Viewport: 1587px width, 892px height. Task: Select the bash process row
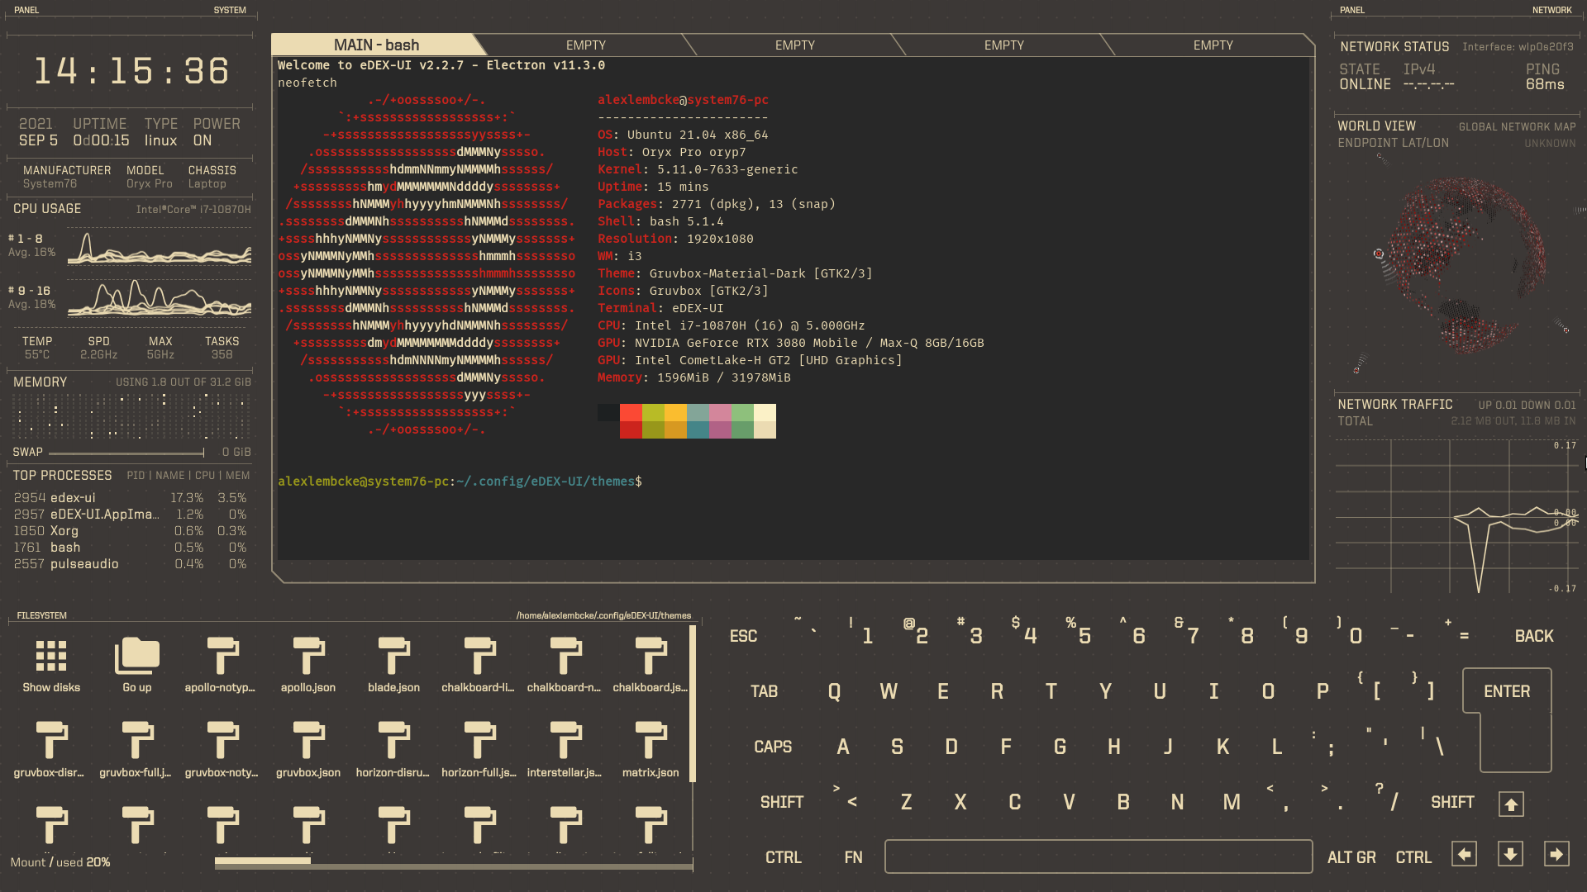[130, 548]
